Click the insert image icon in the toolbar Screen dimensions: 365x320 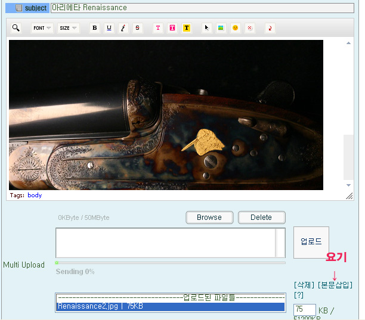coord(221,28)
